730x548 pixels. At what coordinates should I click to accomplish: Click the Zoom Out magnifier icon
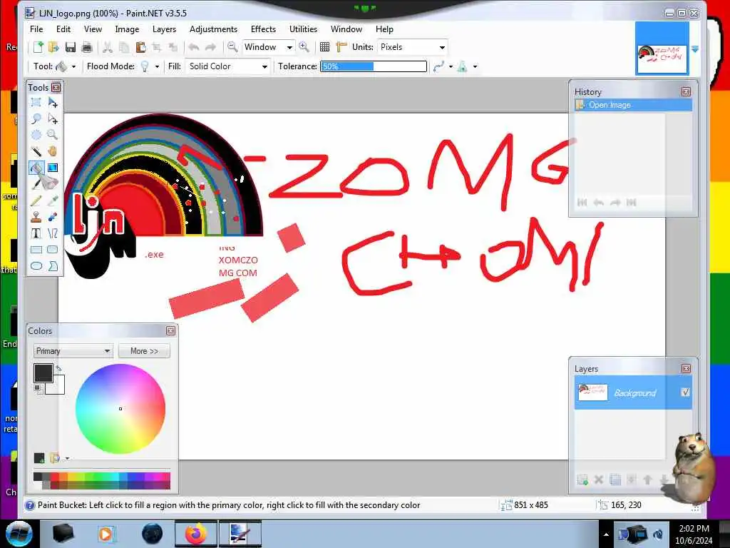click(232, 47)
